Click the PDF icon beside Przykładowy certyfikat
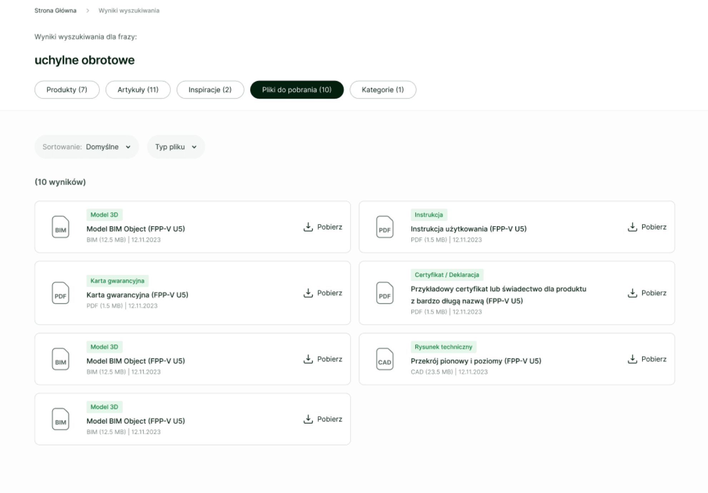Screen dimensions: 708x493 [x=385, y=293]
